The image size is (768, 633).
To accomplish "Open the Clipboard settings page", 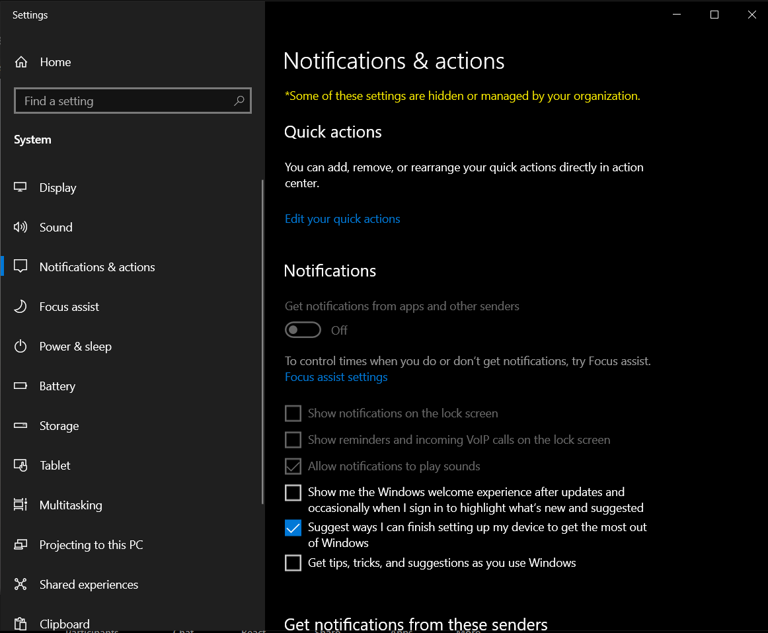I will (65, 624).
